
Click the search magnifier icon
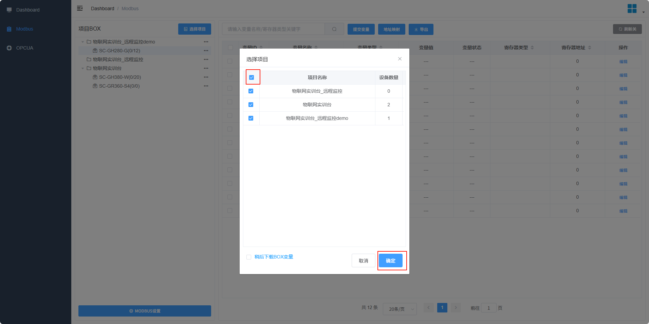(334, 29)
